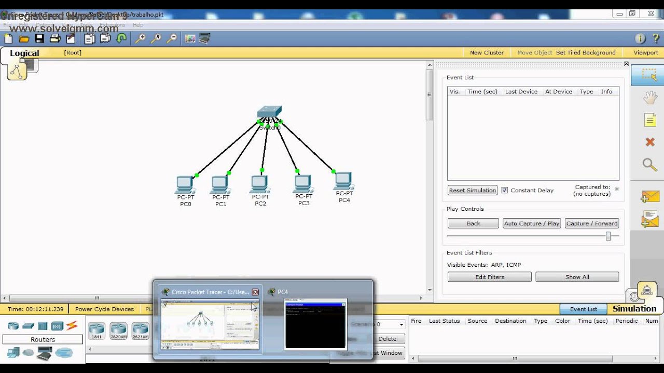The height and width of the screenshot is (373, 664).
Task: Pick the 1841 router model
Action: pos(96,331)
